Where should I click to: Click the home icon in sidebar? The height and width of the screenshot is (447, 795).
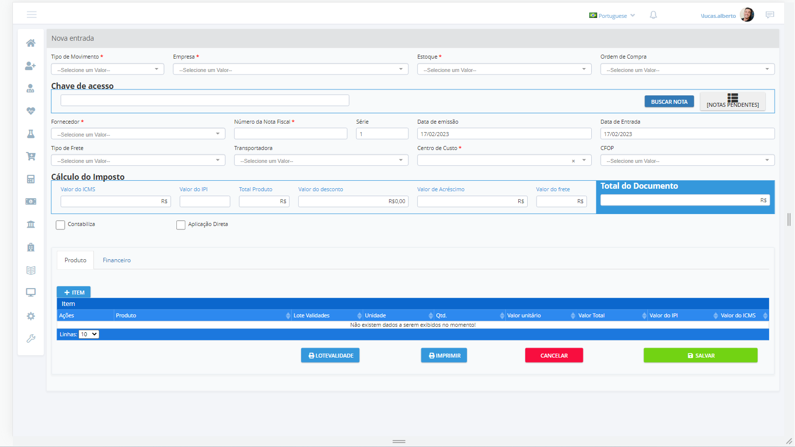(x=31, y=43)
